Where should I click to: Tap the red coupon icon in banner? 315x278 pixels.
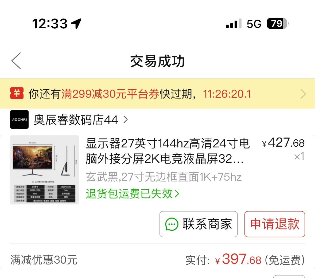17,93
